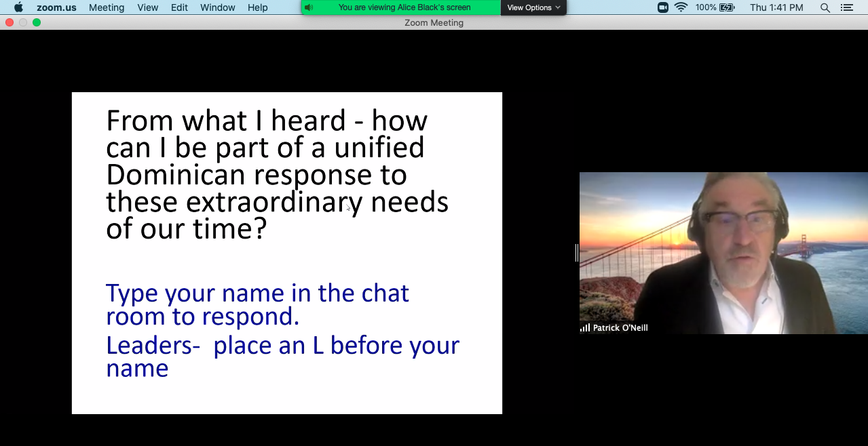Open the Meeting menu
Image resolution: width=868 pixels, height=446 pixels.
(107, 7)
